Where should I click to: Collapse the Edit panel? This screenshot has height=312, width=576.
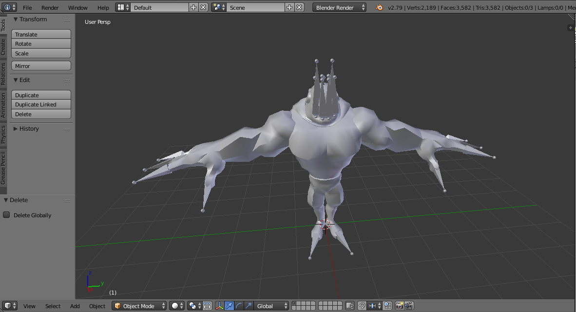[x=16, y=80]
